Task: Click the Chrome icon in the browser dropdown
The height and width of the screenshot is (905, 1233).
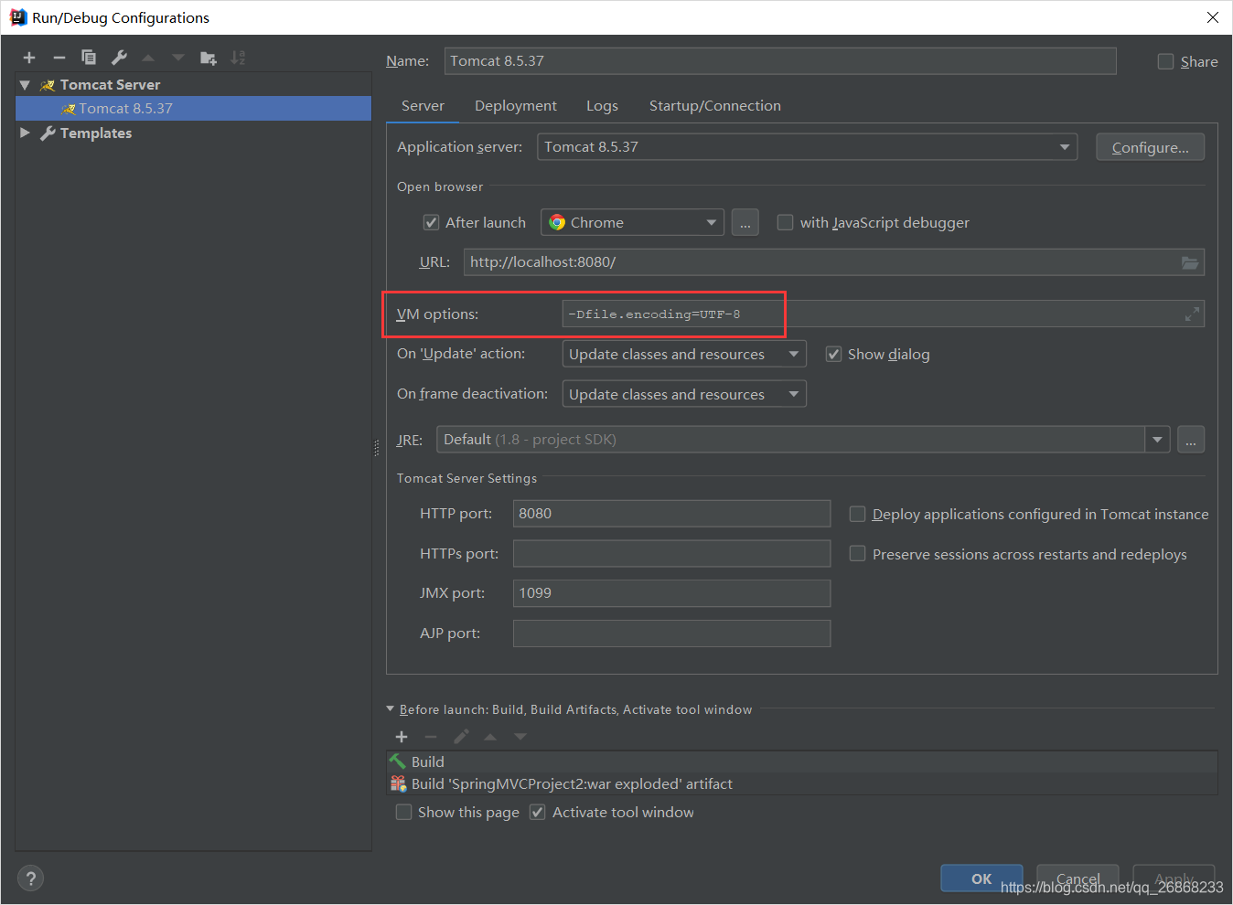Action: coord(557,222)
